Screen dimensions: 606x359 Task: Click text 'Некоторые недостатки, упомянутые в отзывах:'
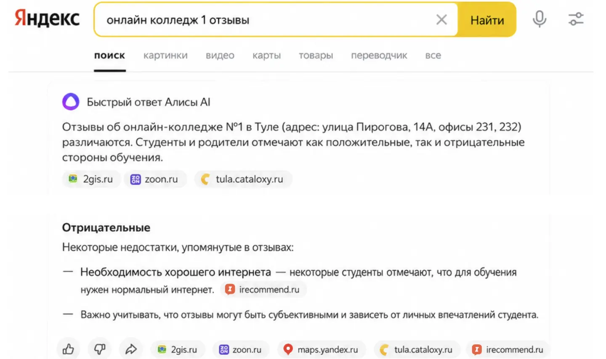pos(178,247)
